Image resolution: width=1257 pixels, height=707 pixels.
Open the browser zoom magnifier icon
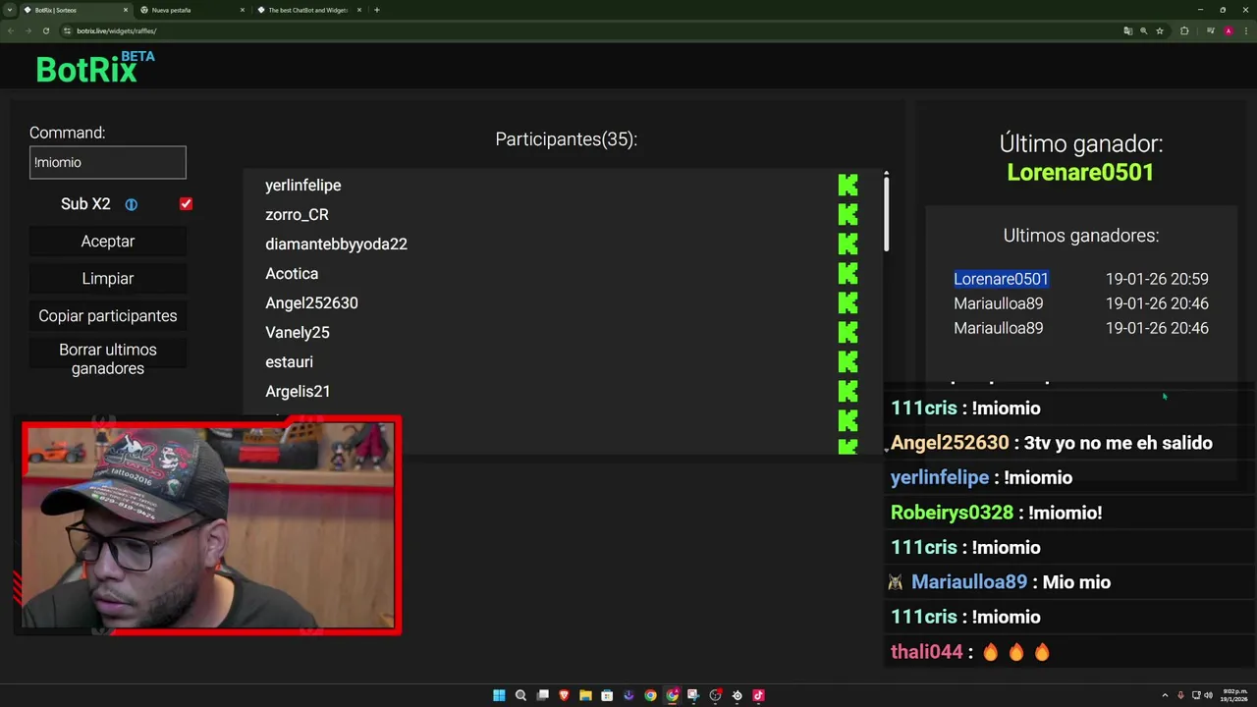point(1143,30)
